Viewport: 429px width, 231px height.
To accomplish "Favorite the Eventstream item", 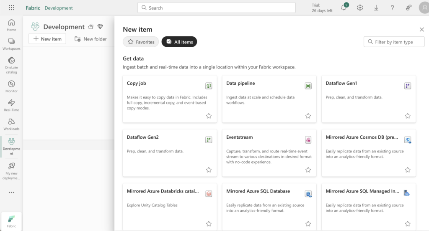I will click(308, 170).
